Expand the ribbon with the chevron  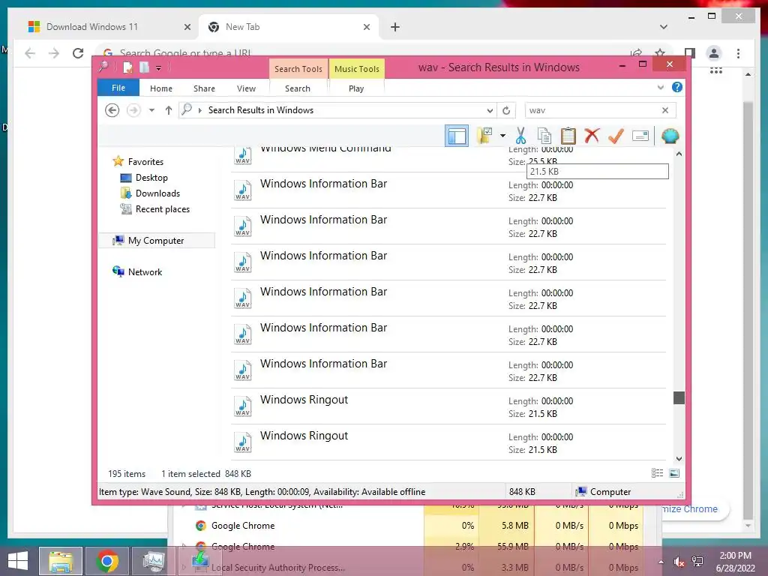point(660,88)
